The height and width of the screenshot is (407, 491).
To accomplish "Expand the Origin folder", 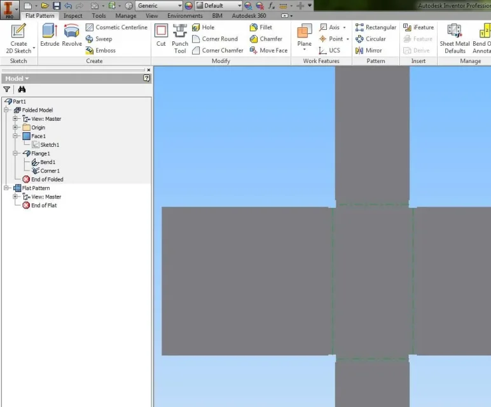I will pos(15,127).
